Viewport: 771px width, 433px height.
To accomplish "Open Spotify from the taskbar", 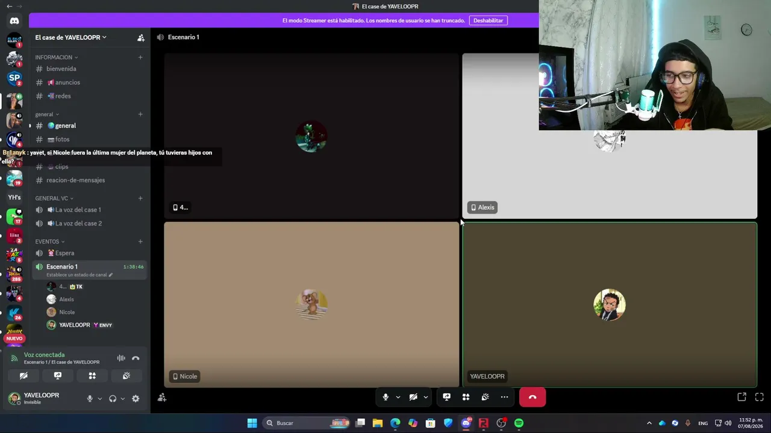I will [519, 423].
